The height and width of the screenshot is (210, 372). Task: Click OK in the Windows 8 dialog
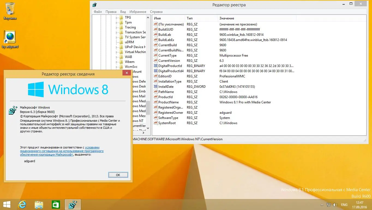tap(118, 175)
